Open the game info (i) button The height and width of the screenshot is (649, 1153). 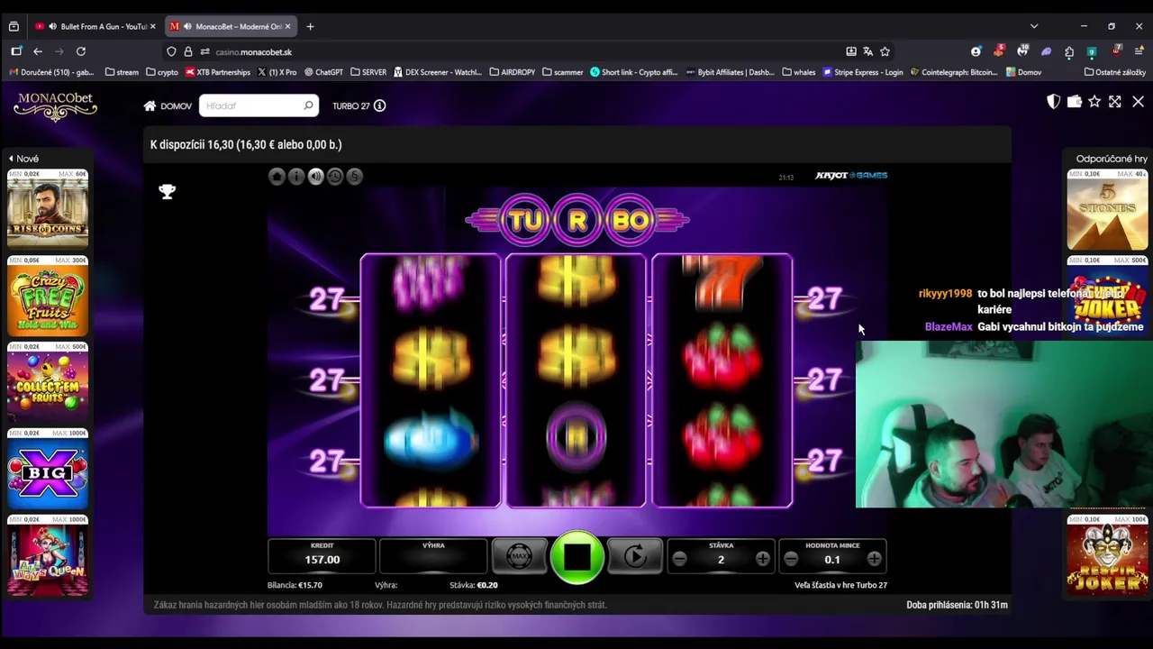(x=296, y=177)
